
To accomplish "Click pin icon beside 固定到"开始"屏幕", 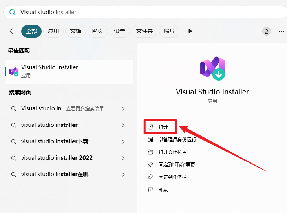I will coord(150,164).
